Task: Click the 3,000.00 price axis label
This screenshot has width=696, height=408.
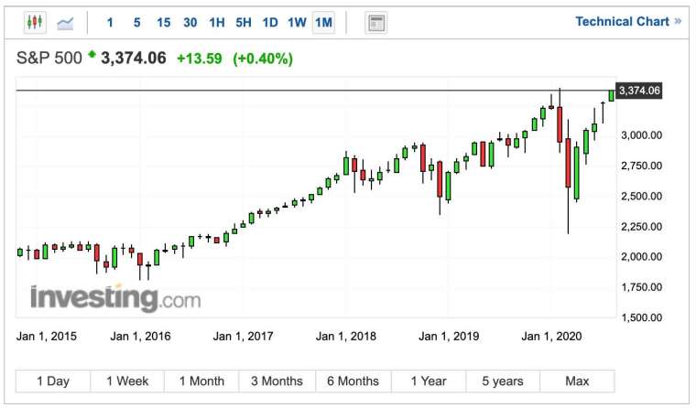Action: coord(641,135)
